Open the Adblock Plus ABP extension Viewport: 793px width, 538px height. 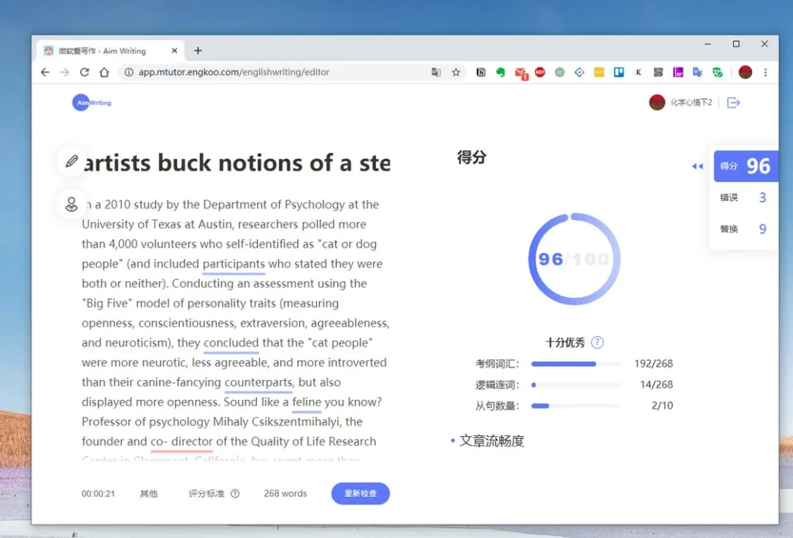click(x=540, y=73)
